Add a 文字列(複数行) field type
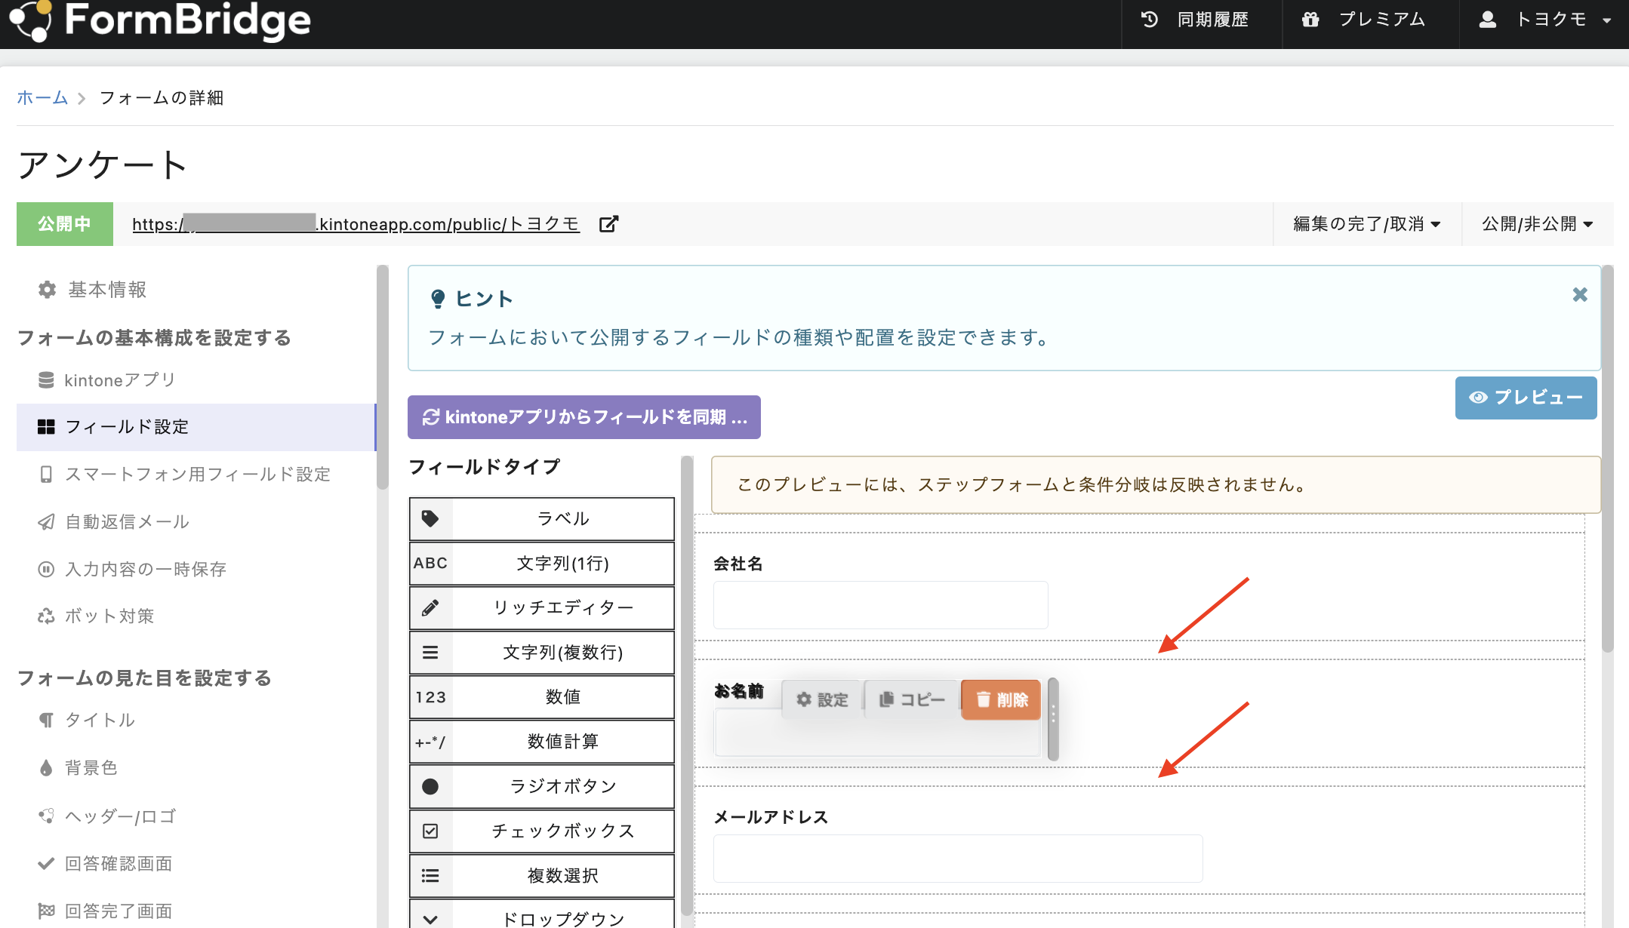This screenshot has width=1629, height=928. [542, 652]
